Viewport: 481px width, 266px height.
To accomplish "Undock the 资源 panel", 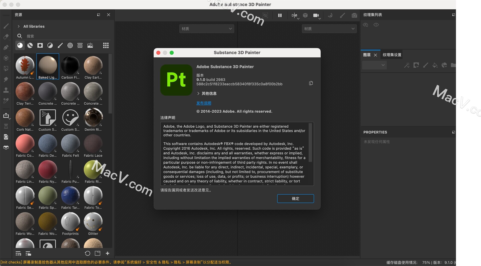I will coord(98,15).
